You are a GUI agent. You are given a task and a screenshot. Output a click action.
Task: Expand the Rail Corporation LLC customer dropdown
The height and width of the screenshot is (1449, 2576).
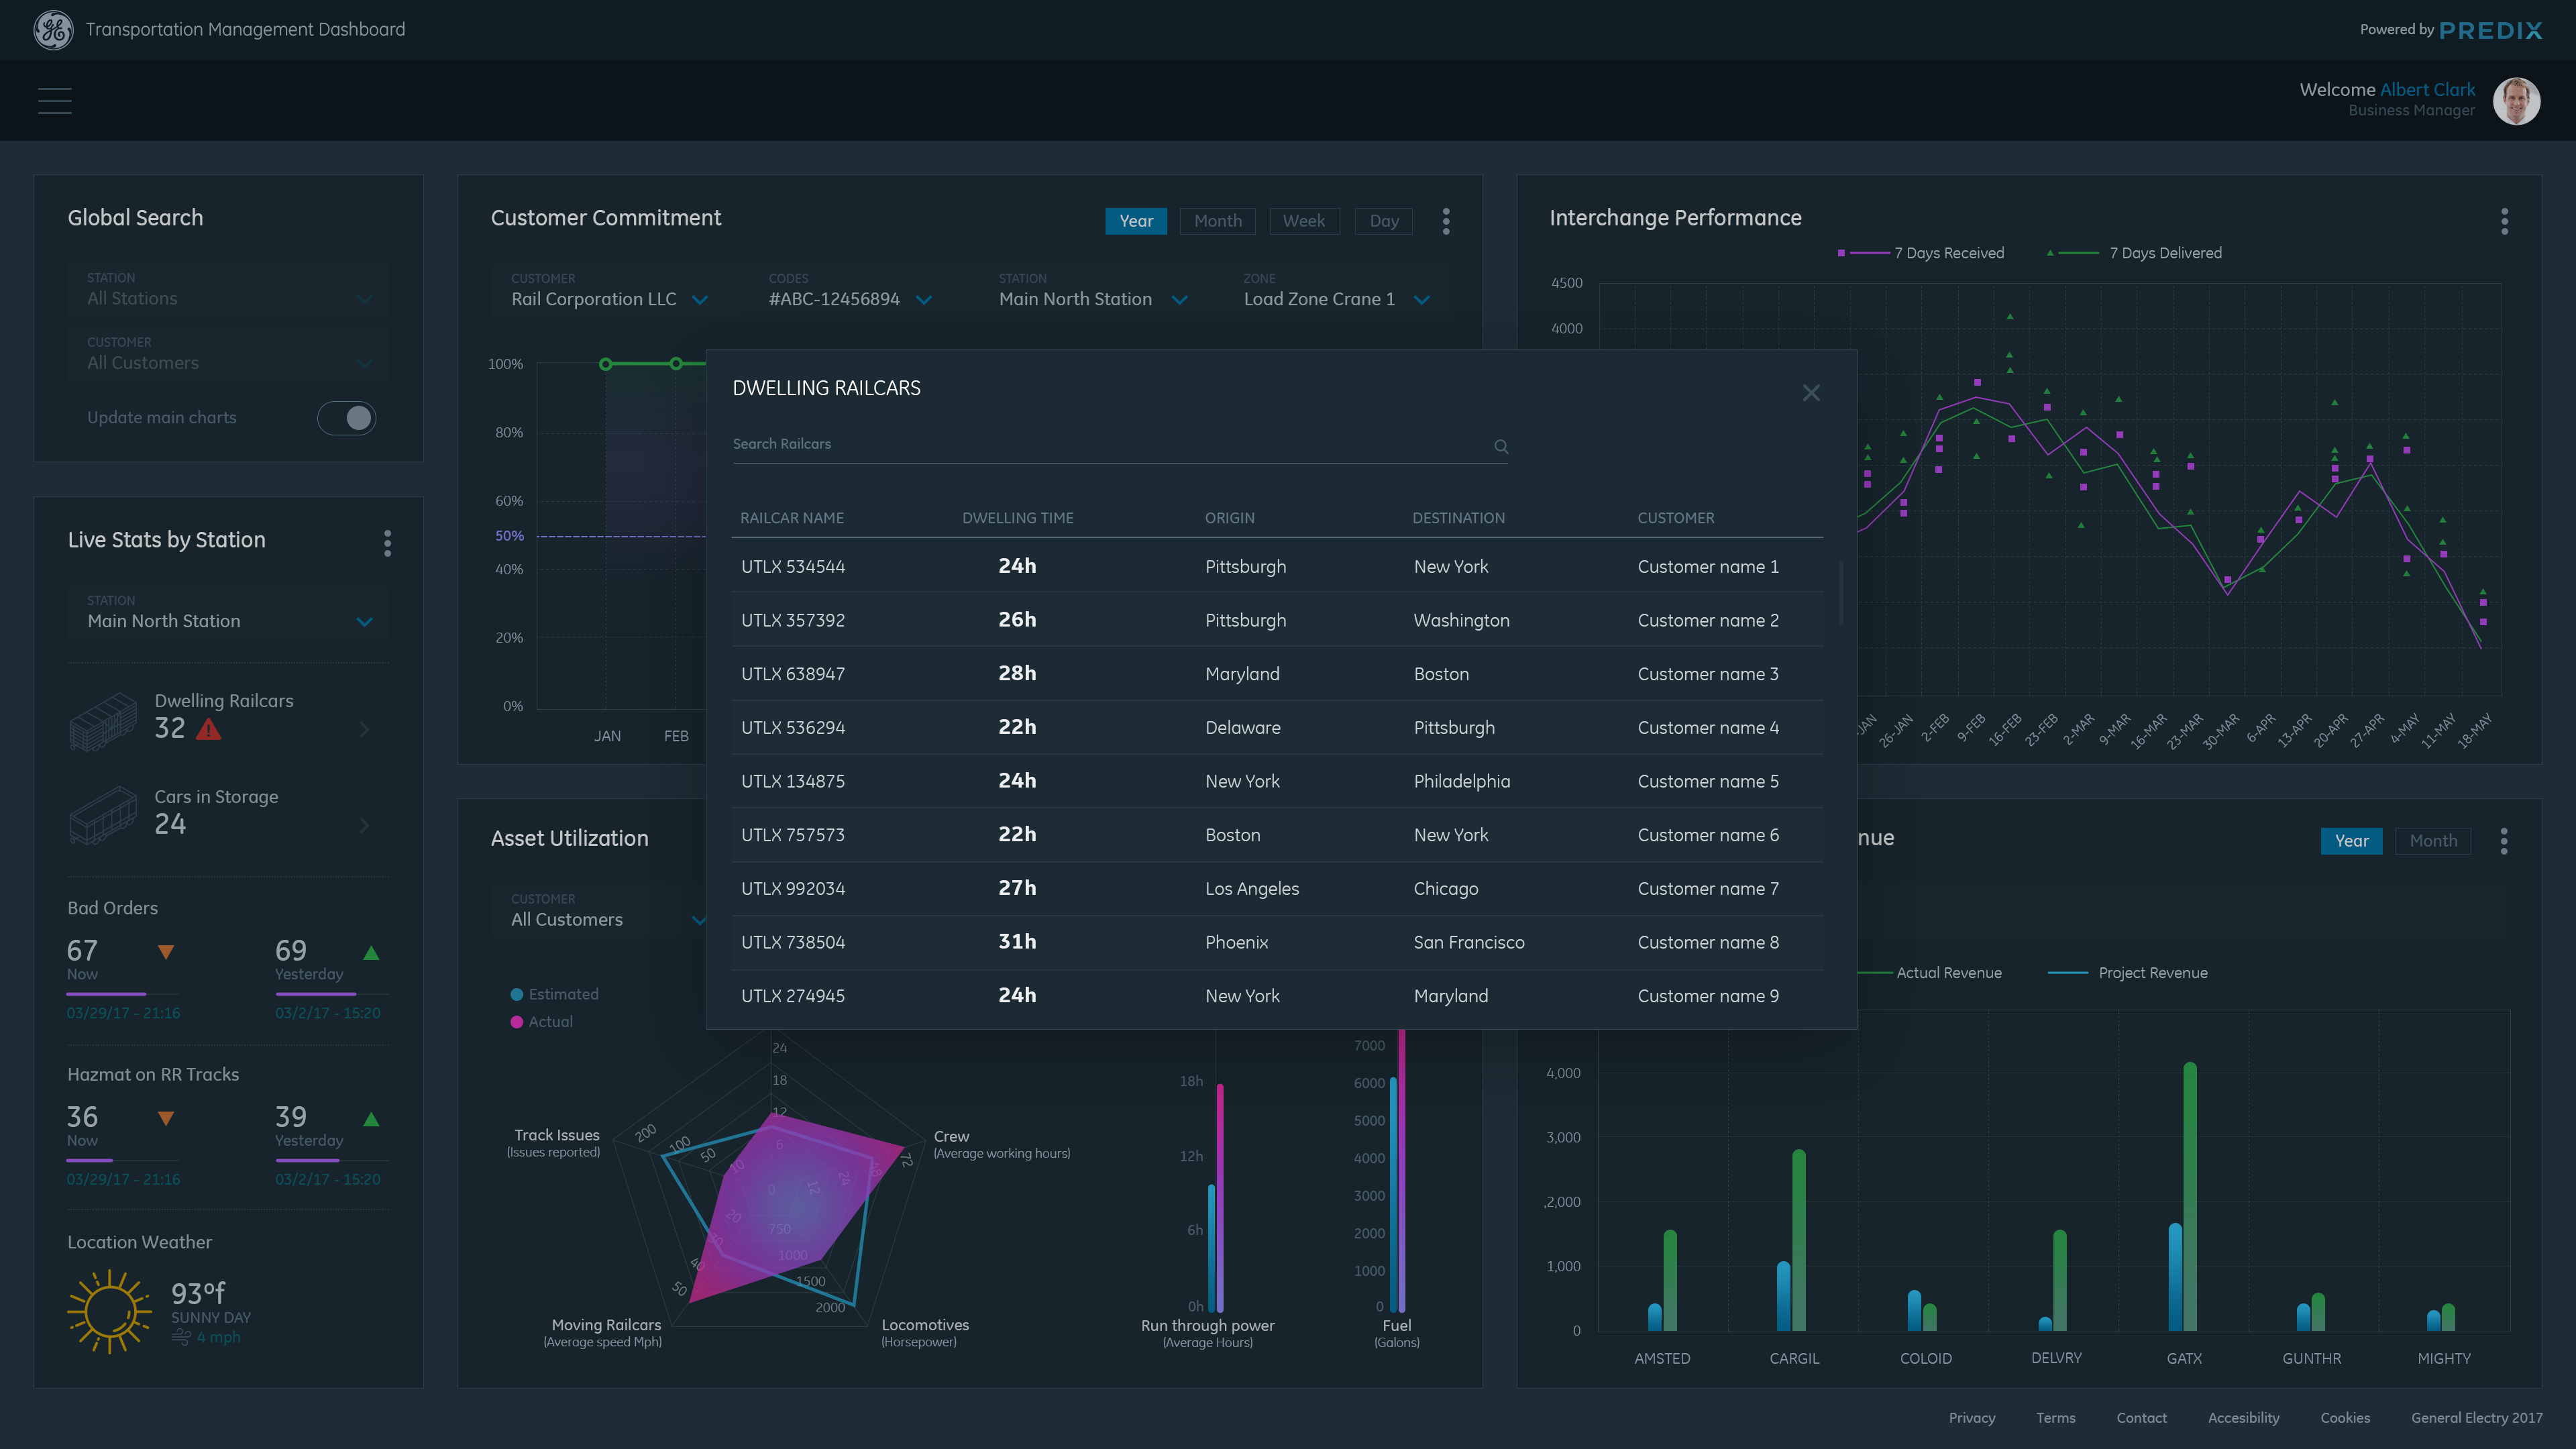pos(700,300)
